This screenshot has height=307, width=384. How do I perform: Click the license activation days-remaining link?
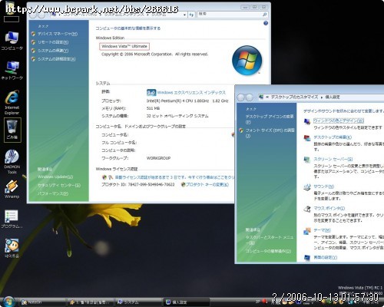[174, 177]
